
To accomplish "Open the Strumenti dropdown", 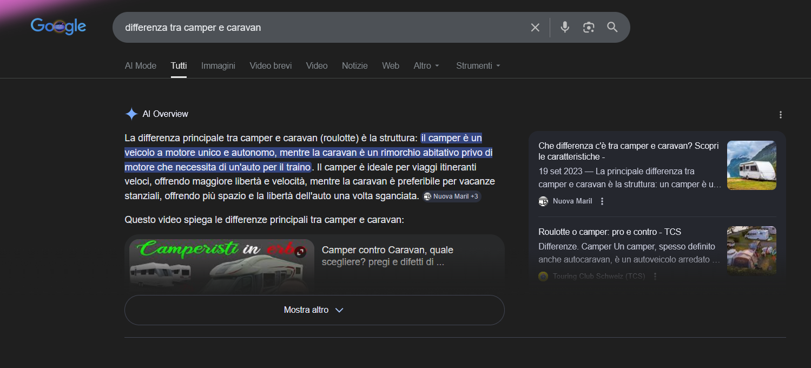I will click(x=478, y=66).
